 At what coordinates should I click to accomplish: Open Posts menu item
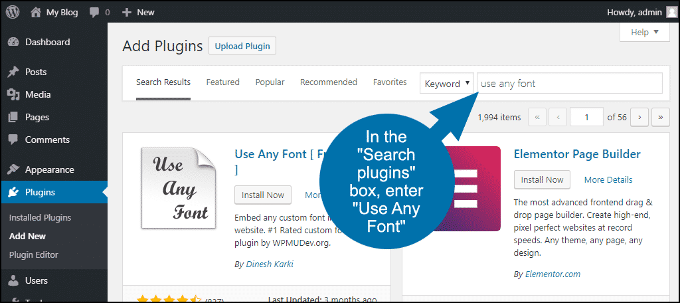[x=54, y=72]
